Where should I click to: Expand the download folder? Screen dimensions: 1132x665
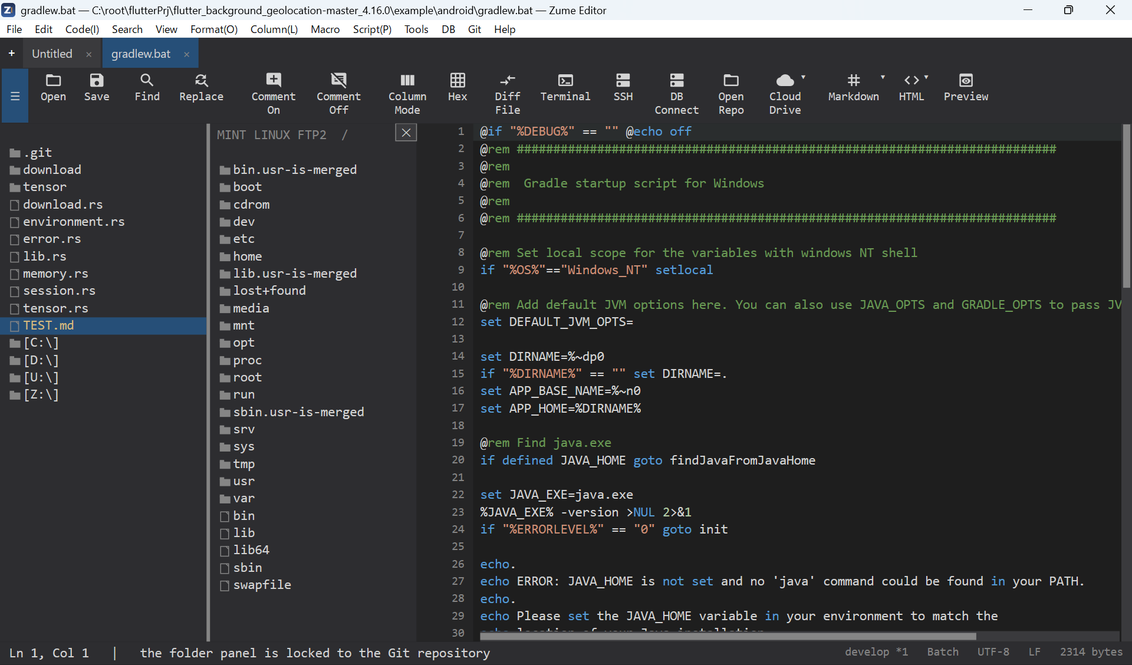click(46, 170)
